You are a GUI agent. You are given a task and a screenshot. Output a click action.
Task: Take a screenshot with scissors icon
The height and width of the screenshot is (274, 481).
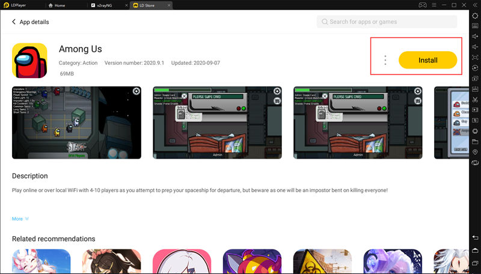475,99
